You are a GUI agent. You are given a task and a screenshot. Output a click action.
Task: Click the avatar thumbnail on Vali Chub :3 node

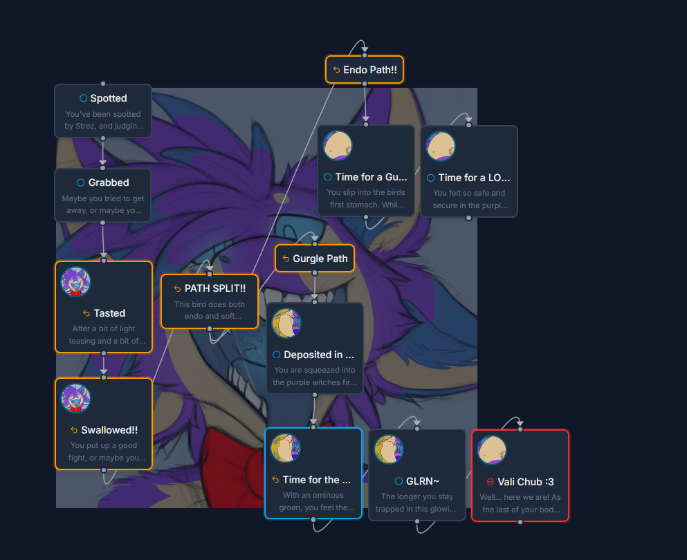(x=492, y=450)
